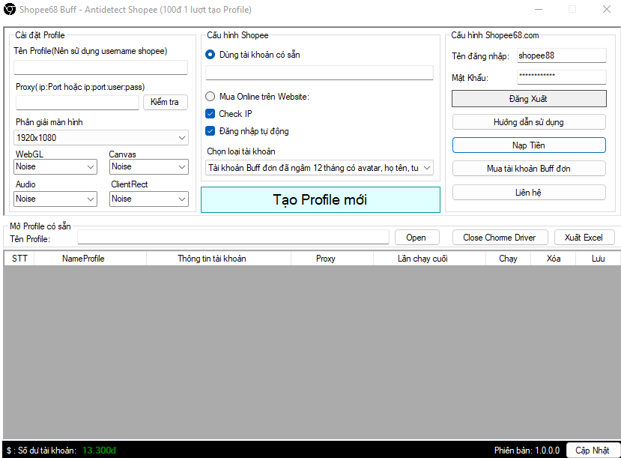Click the 'Đăng Xuất' logout button
Image resolution: width=621 pixels, height=458 pixels.
(529, 99)
